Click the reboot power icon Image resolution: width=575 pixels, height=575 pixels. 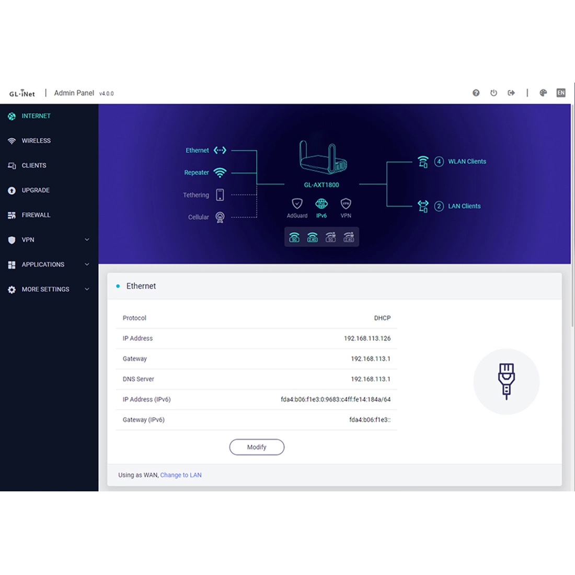[493, 93]
